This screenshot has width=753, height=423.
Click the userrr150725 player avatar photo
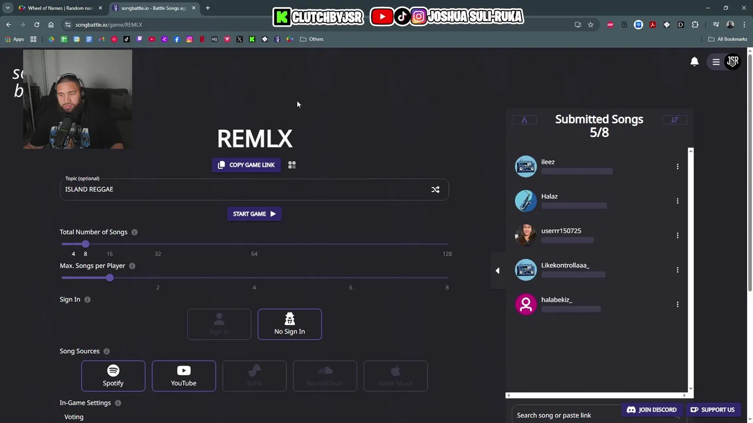point(526,236)
